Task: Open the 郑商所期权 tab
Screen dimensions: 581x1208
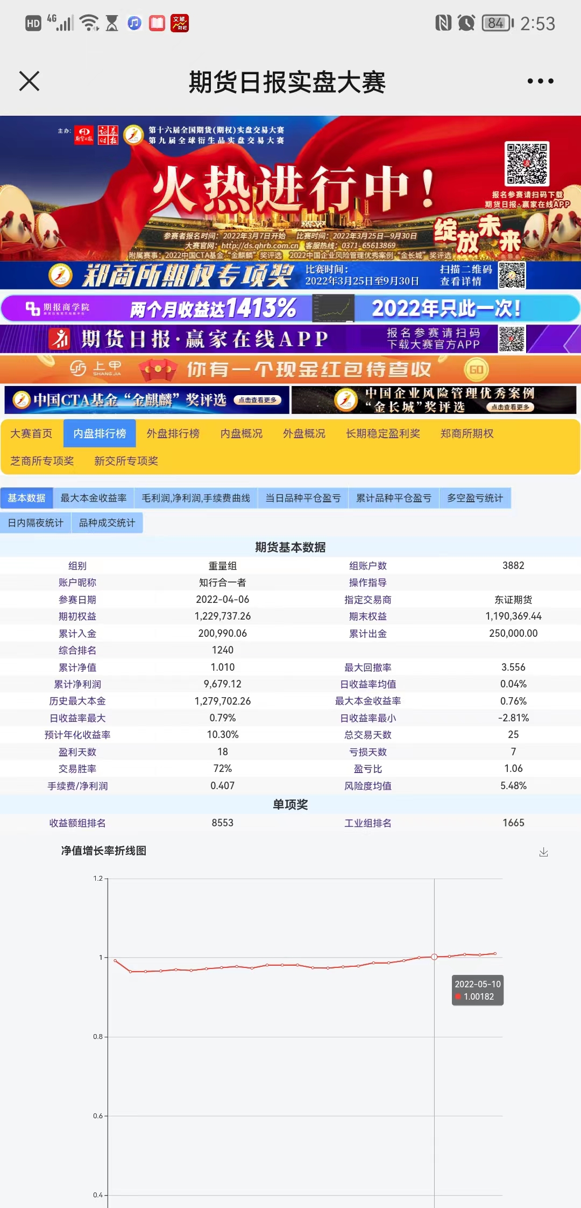Action: coord(466,433)
